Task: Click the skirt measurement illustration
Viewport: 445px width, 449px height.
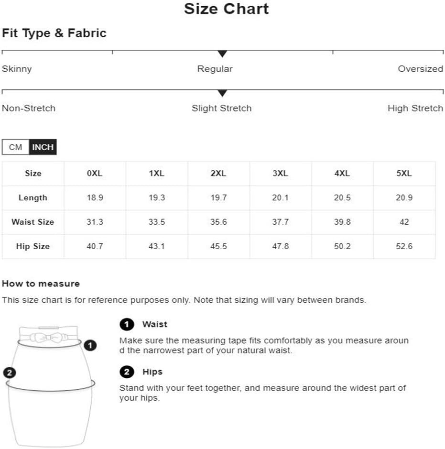Action: click(50, 386)
